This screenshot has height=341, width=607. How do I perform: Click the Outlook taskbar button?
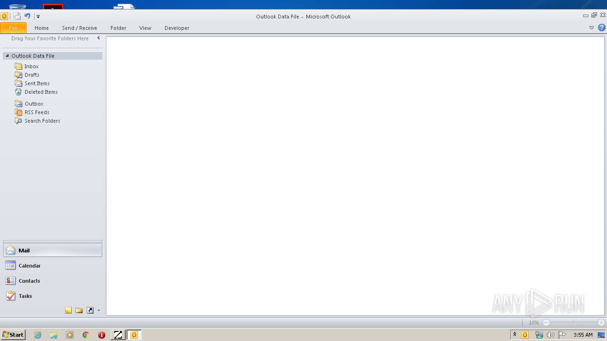134,335
